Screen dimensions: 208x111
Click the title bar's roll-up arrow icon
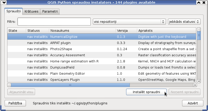199,2
